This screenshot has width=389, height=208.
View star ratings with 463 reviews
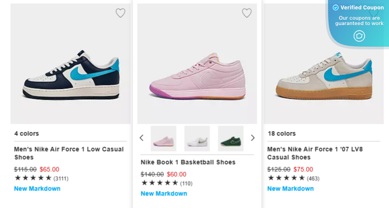point(286,178)
